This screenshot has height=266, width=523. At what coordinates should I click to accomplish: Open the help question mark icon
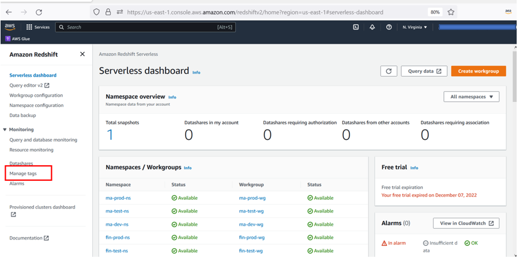coord(389,27)
